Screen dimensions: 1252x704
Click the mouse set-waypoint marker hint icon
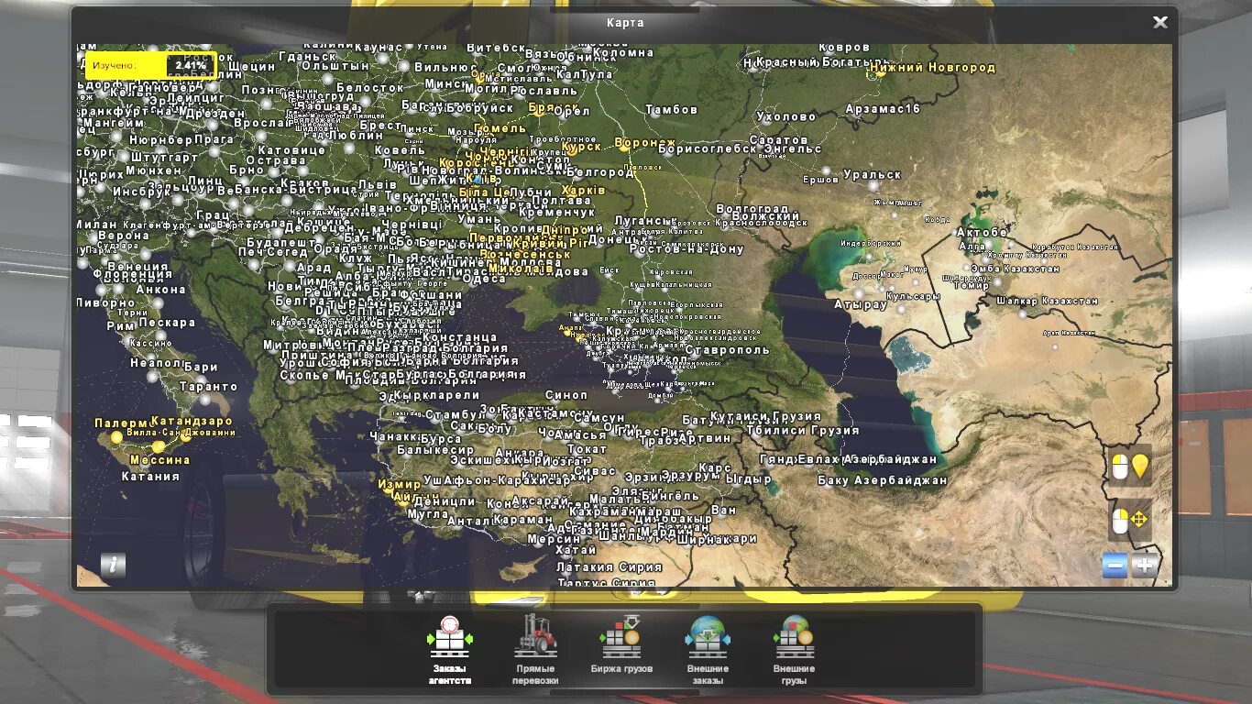(1130, 466)
